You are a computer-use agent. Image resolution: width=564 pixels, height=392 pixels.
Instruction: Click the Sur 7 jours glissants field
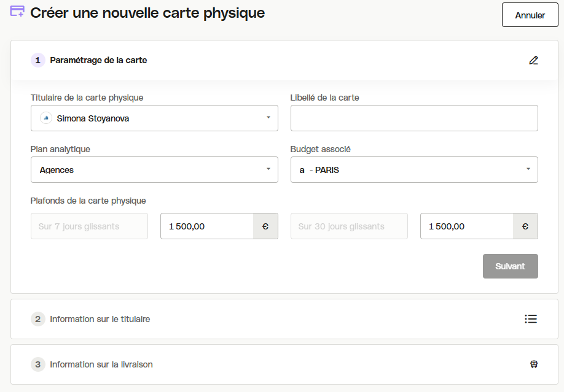[89, 226]
